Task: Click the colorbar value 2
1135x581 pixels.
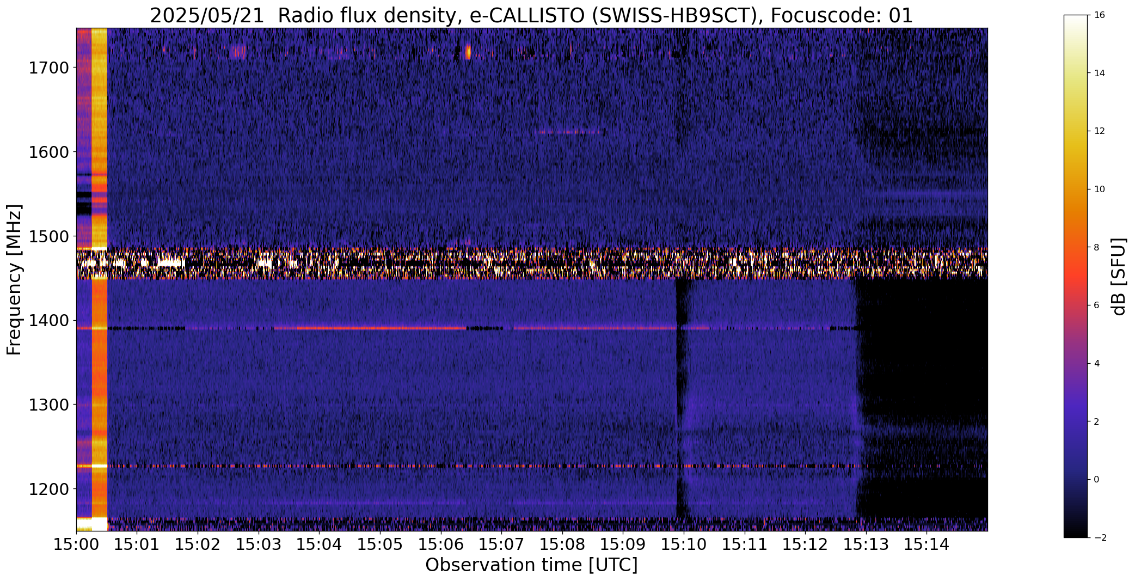Action: pos(1097,421)
